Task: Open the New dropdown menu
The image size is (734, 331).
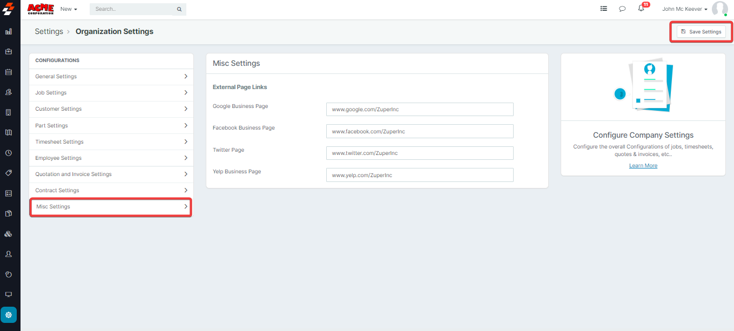Action: [x=69, y=9]
